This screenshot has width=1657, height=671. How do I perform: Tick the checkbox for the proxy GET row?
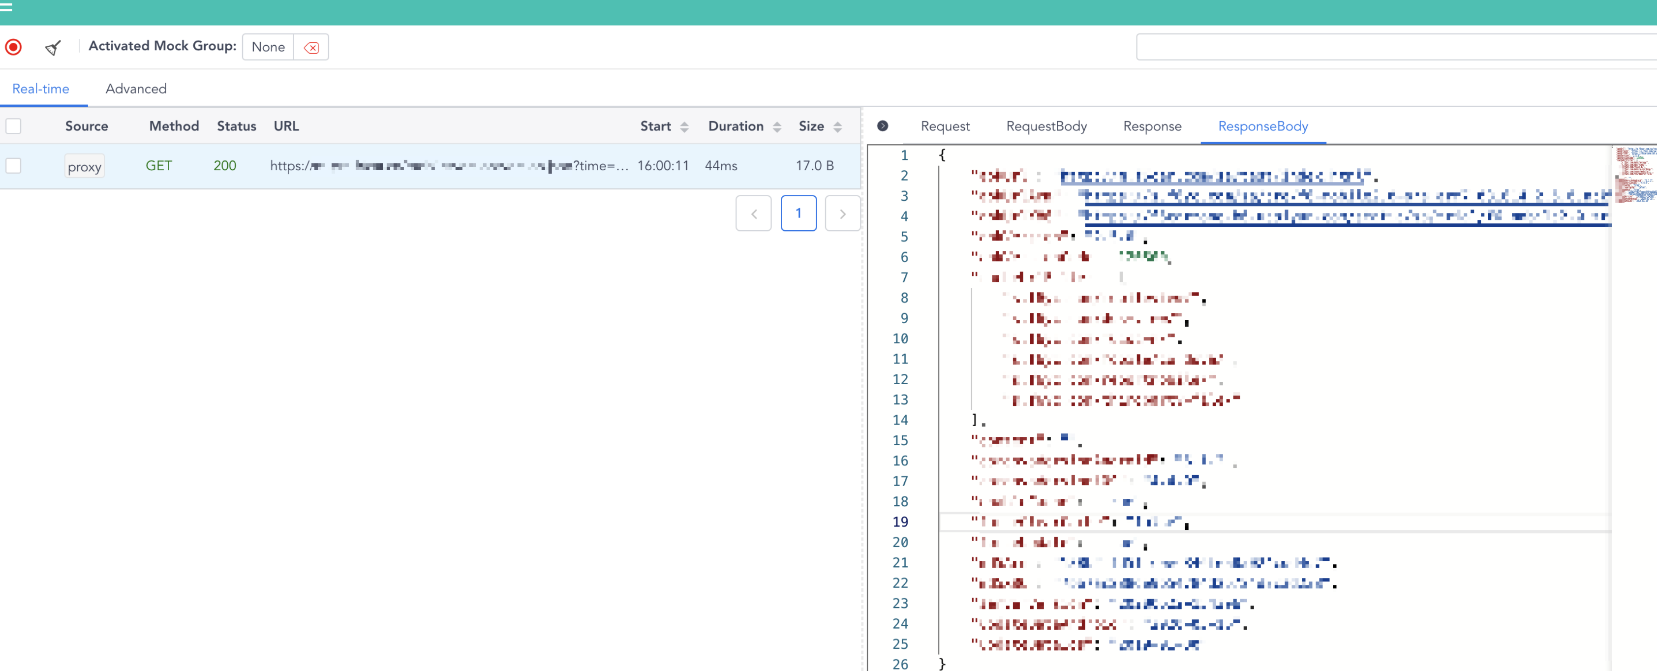click(13, 166)
